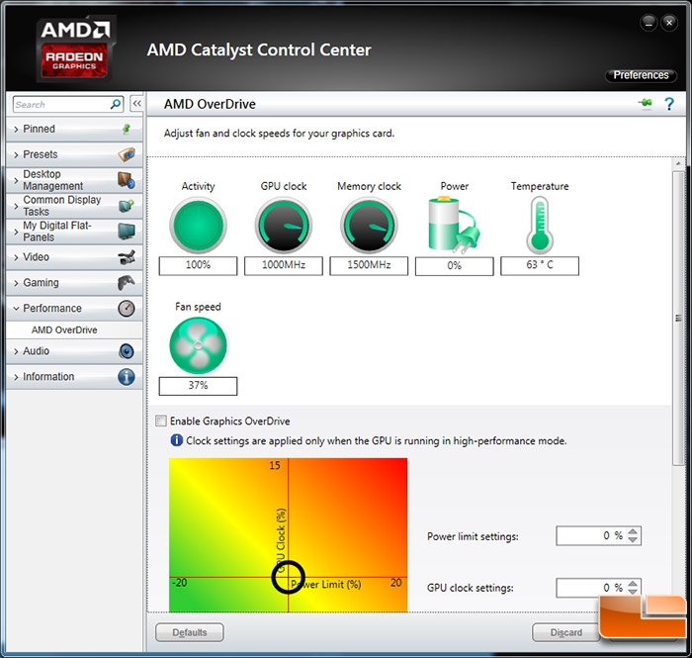The width and height of the screenshot is (692, 658).
Task: Click the green pin page icon
Action: point(646,103)
